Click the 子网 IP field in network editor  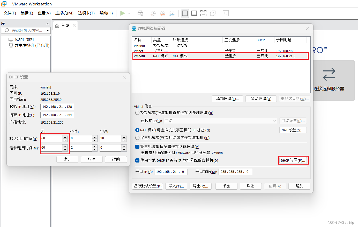(x=171, y=172)
